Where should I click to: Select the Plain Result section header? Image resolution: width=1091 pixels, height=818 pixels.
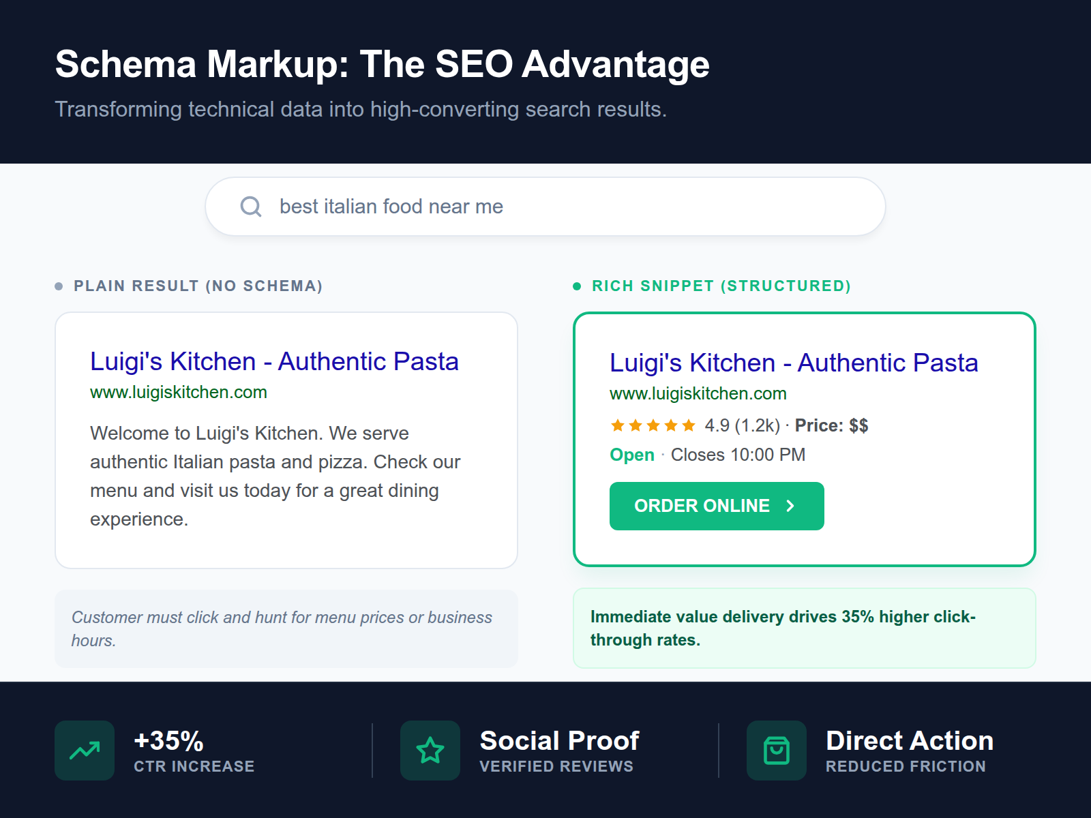click(x=198, y=286)
